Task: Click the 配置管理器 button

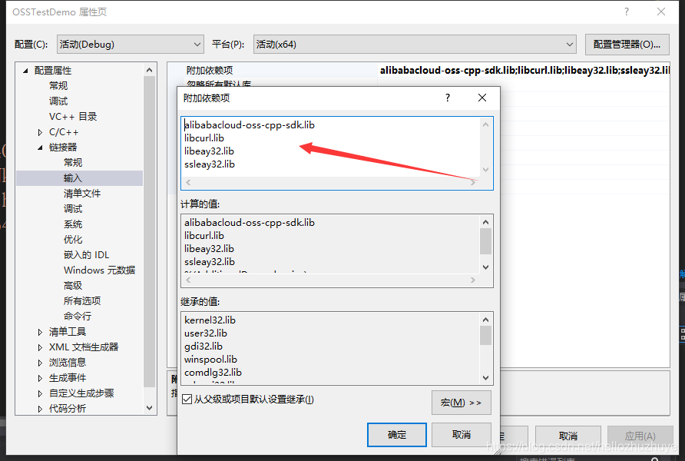Action: point(627,44)
